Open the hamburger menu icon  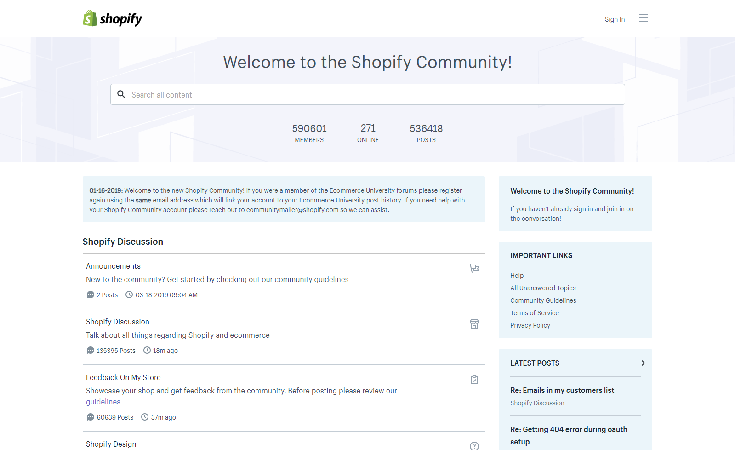(643, 18)
